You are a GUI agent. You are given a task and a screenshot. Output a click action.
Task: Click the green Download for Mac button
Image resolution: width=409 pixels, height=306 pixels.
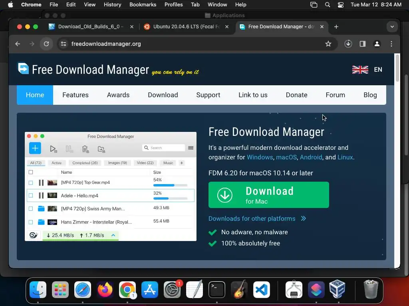point(269,195)
